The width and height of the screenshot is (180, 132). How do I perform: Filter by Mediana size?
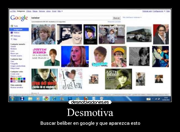coord(14,49)
